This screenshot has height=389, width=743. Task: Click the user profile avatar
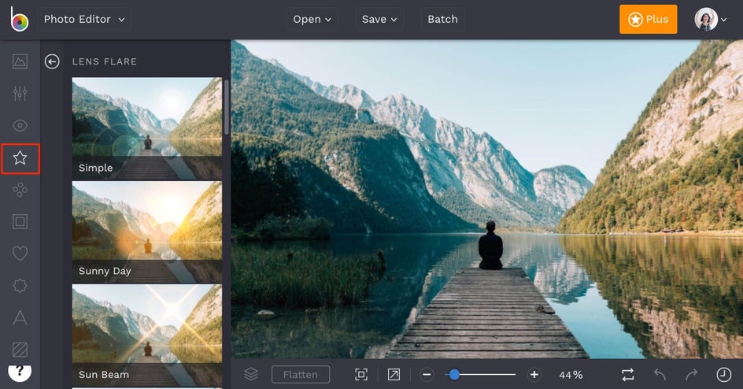[x=706, y=20]
